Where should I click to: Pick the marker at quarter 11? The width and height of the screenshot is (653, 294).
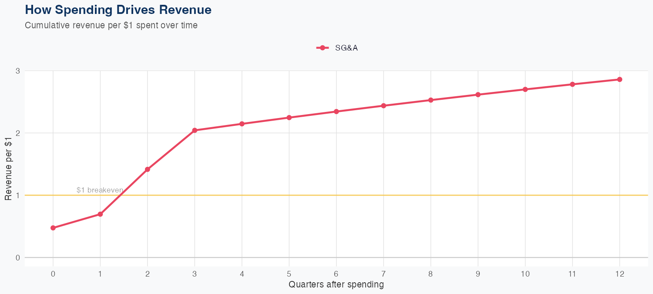pos(572,84)
